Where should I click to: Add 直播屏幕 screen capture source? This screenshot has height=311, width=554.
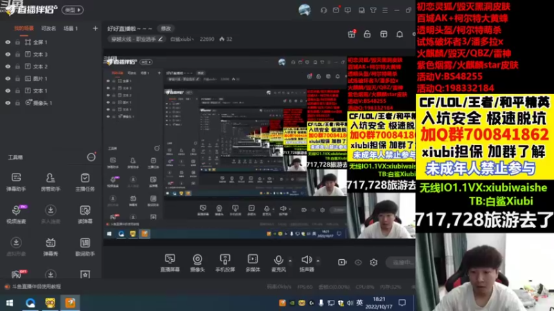pyautogui.click(x=170, y=263)
